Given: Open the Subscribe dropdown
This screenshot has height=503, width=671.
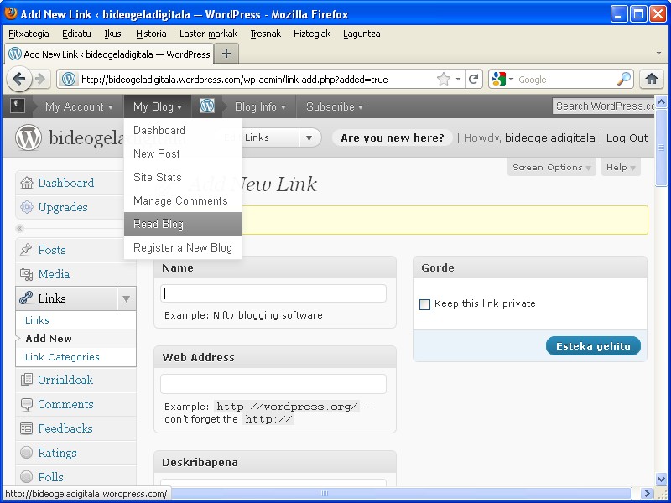Looking at the screenshot, I should 334,106.
